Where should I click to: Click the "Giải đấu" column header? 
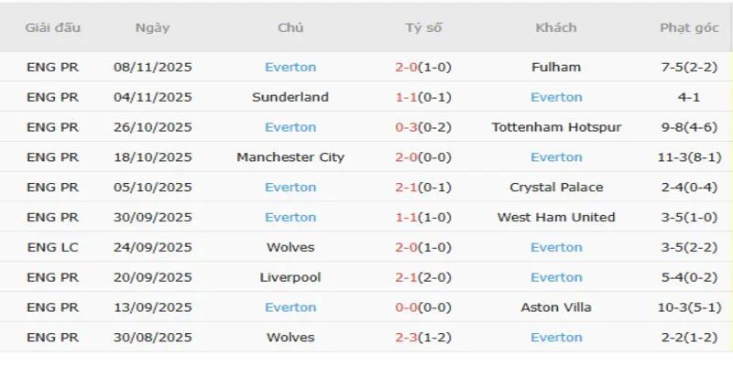click(x=53, y=27)
